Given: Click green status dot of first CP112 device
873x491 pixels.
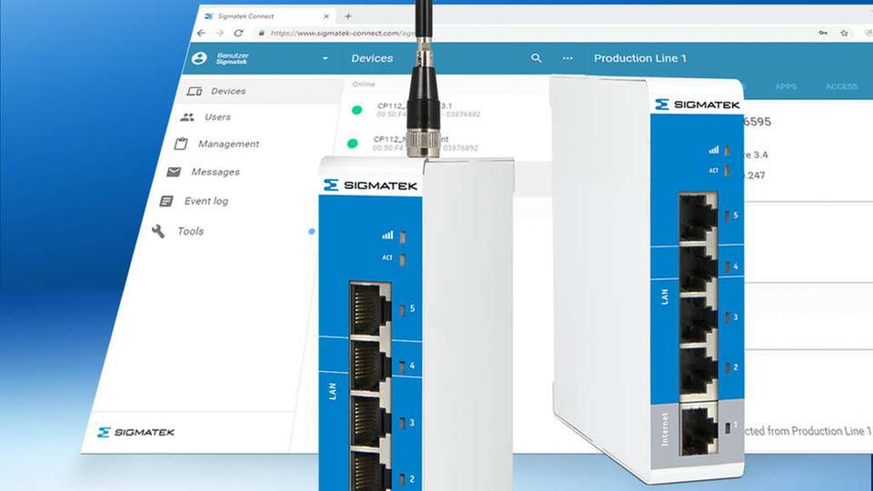Looking at the screenshot, I should click(356, 110).
